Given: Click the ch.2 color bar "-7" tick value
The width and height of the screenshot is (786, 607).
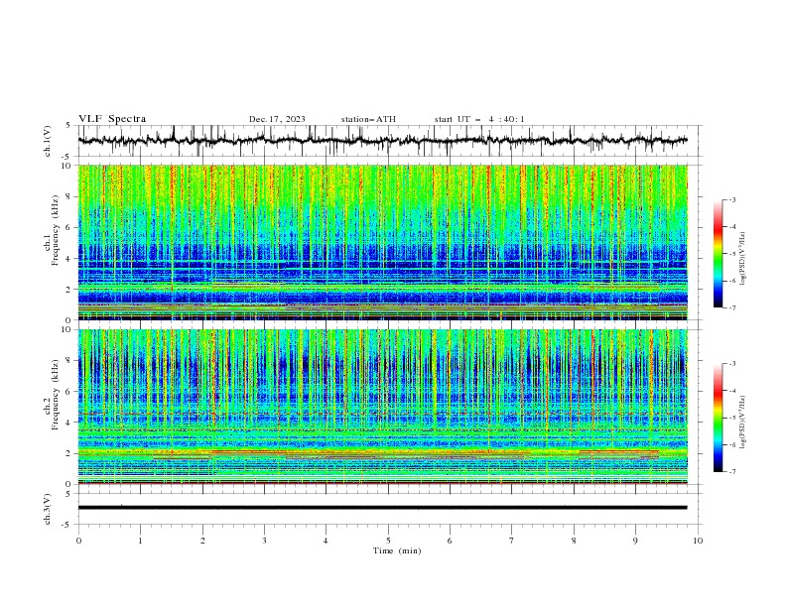Looking at the screenshot, I should click(x=731, y=471).
